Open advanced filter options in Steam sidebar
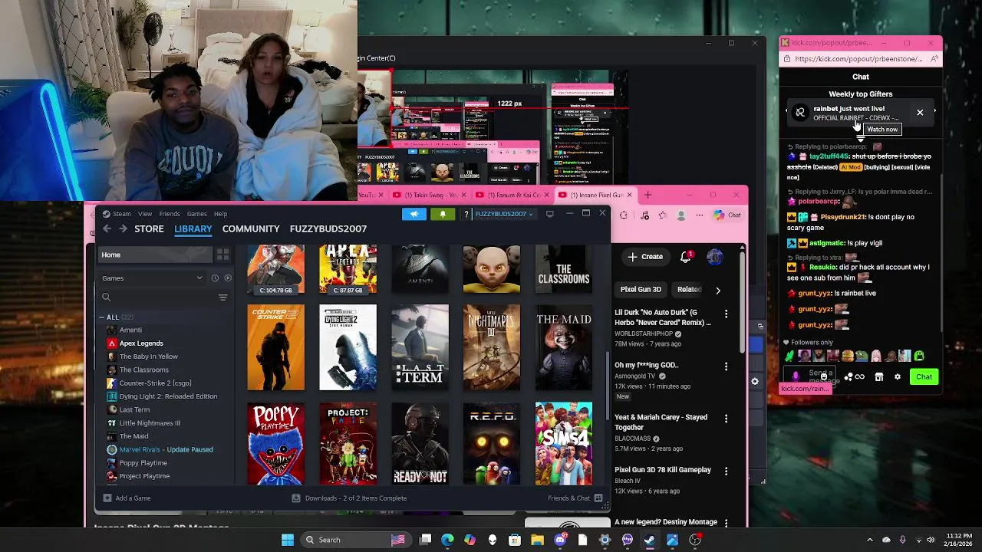This screenshot has height=552, width=982. point(222,297)
